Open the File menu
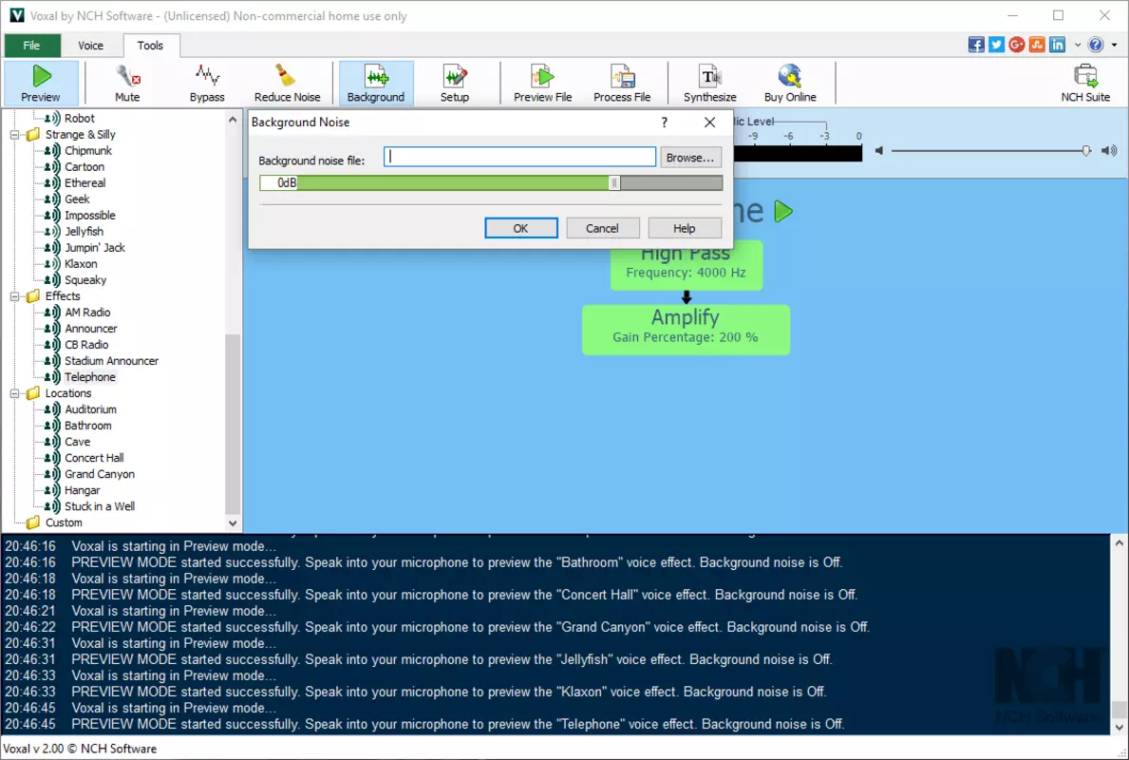The width and height of the screenshot is (1129, 760). (x=31, y=46)
